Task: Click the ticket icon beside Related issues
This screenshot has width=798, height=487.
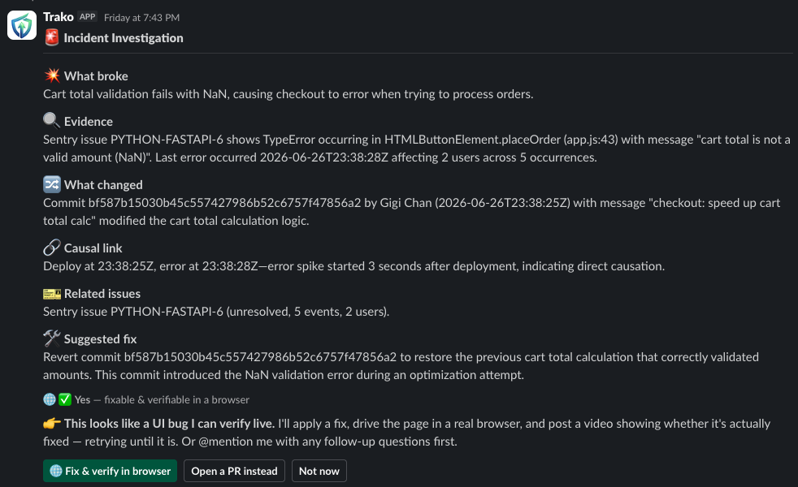Action: point(52,293)
